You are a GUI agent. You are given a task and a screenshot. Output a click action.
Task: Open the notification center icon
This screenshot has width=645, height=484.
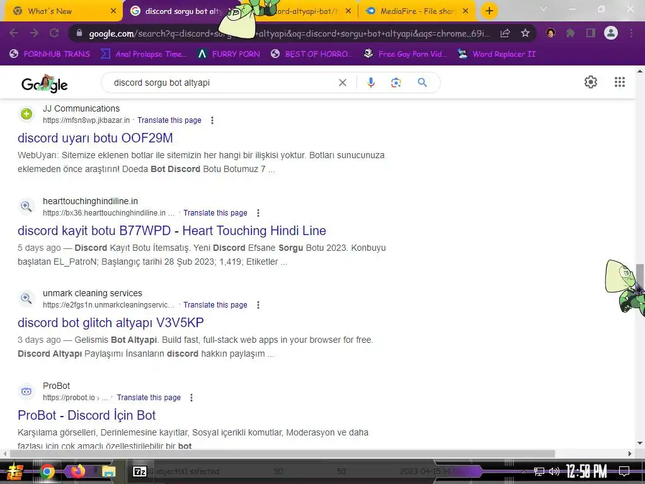624,471
